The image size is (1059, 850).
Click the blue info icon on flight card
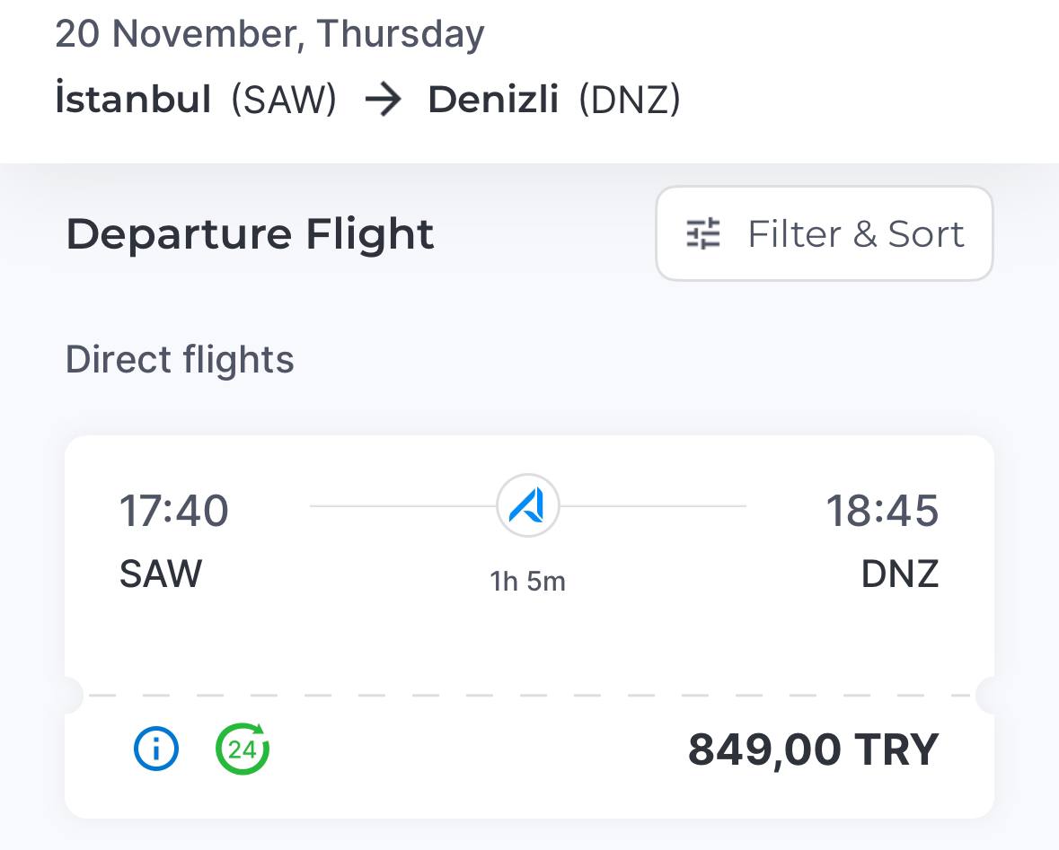[x=156, y=749]
